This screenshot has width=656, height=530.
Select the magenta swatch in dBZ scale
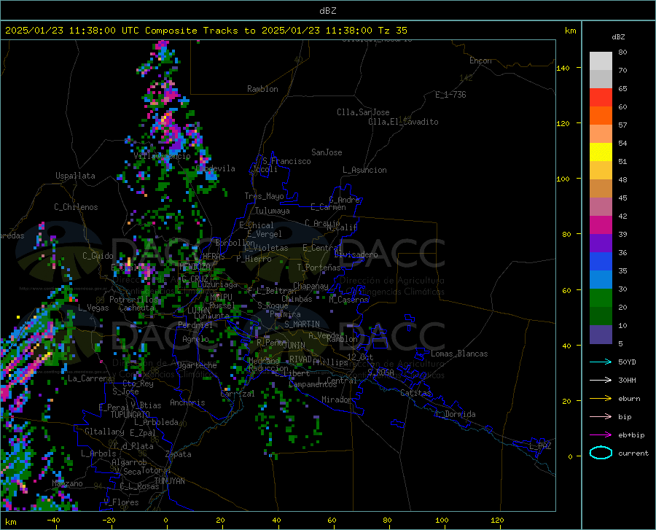[x=601, y=225]
